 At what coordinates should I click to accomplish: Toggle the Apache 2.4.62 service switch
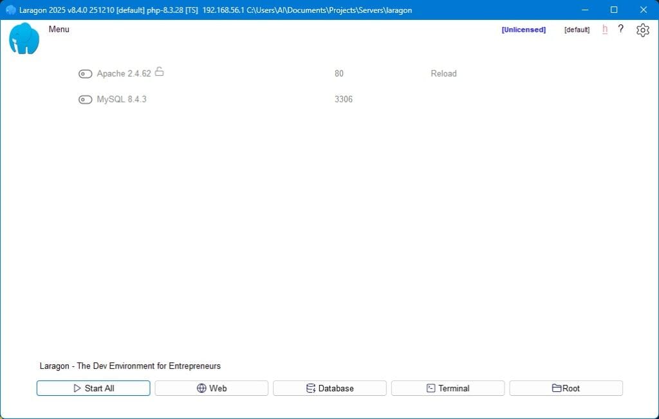click(x=85, y=74)
